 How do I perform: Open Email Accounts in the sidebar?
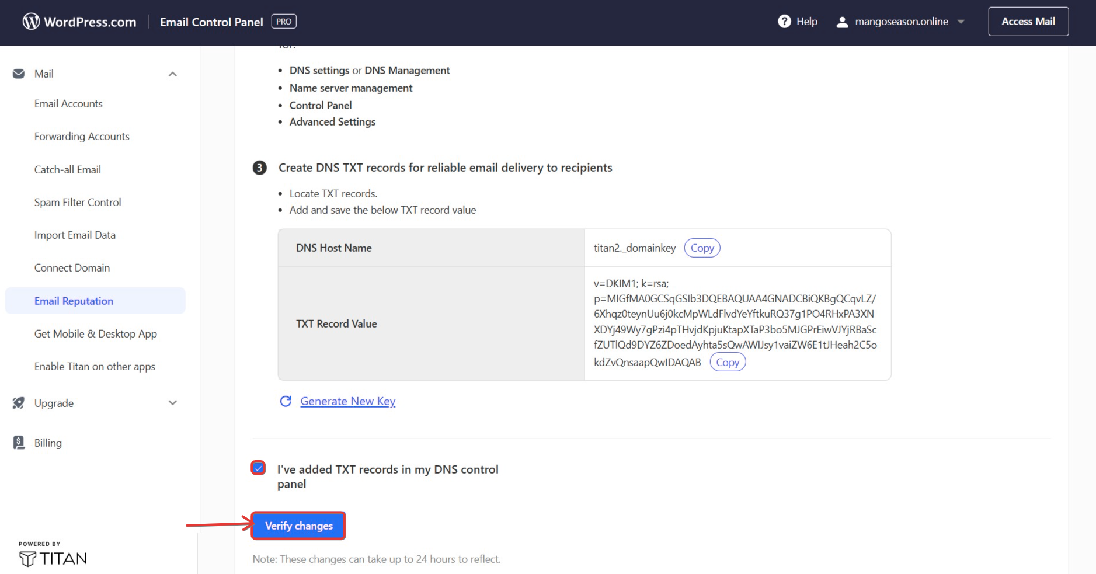point(68,104)
